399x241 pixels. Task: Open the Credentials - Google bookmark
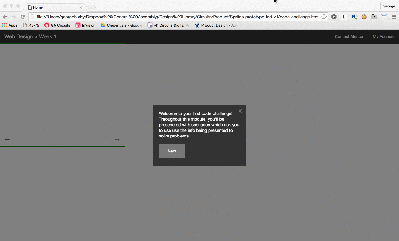click(121, 25)
